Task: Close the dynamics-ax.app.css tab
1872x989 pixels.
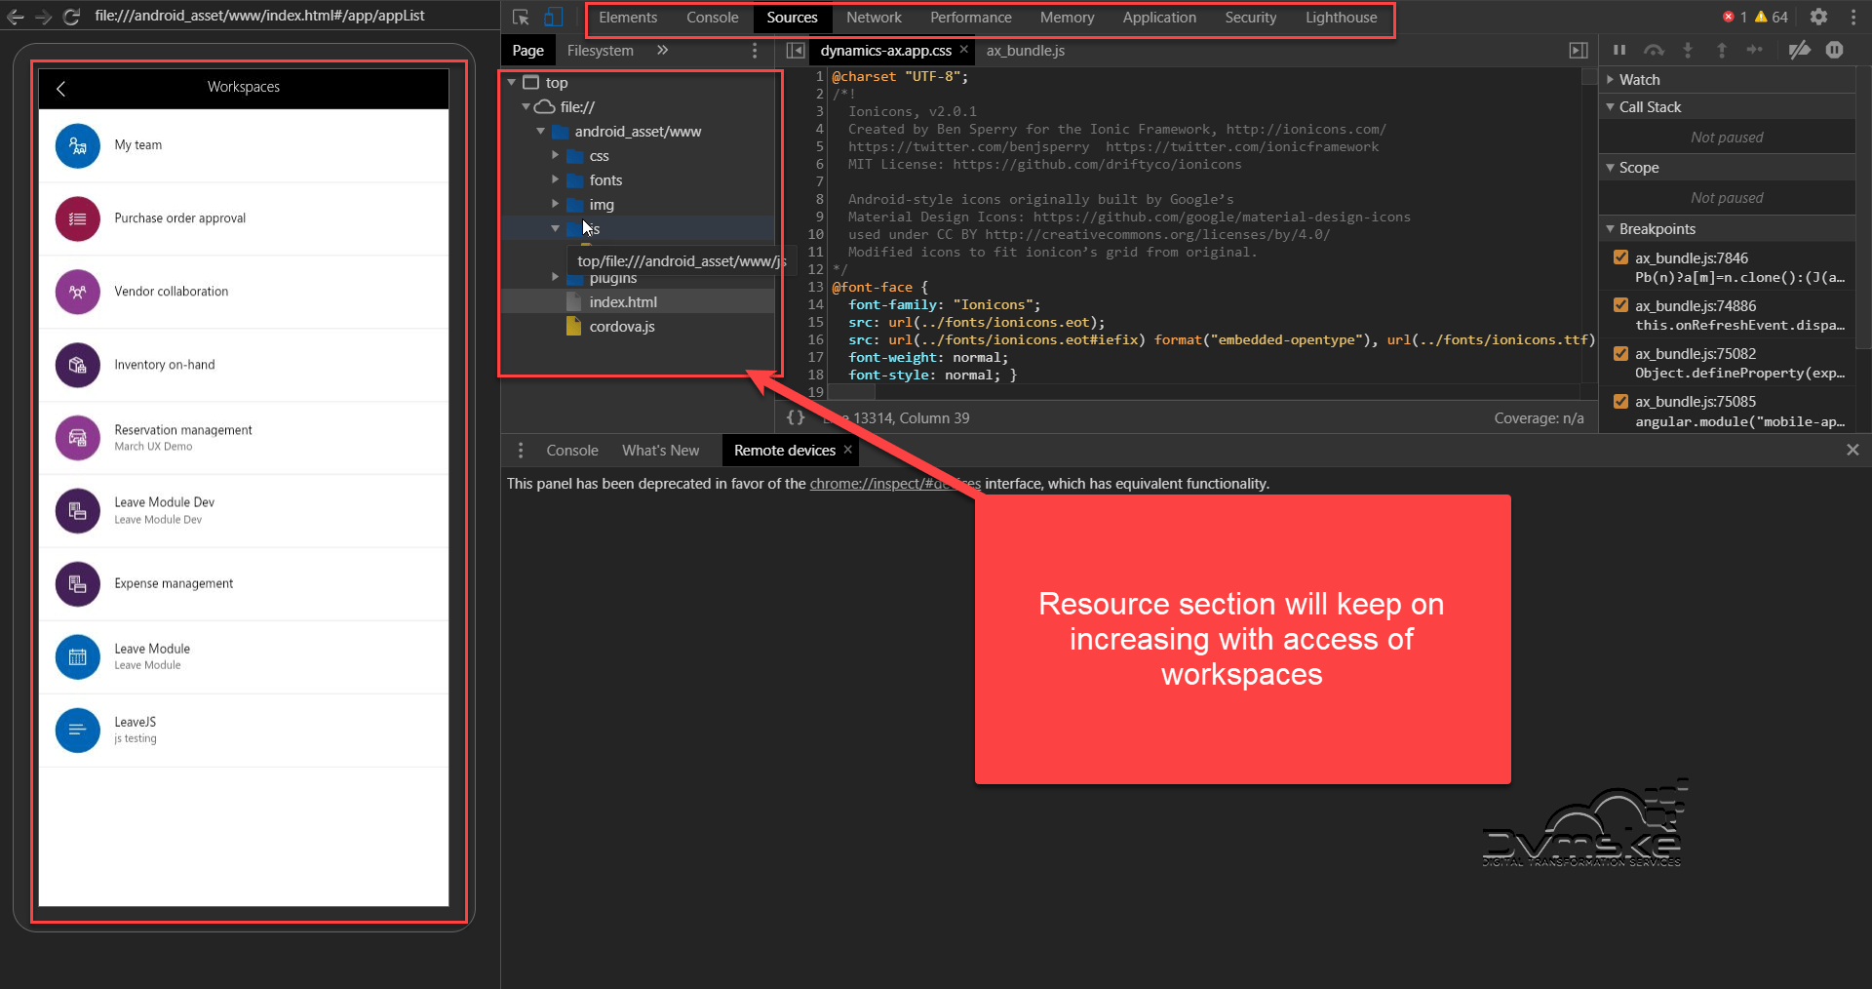Action: pyautogui.click(x=964, y=50)
